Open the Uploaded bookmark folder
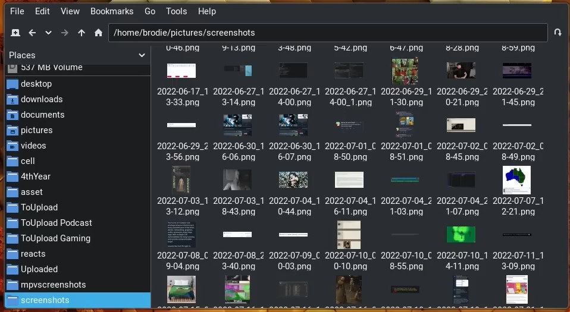This screenshot has width=570, height=312. 78,269
